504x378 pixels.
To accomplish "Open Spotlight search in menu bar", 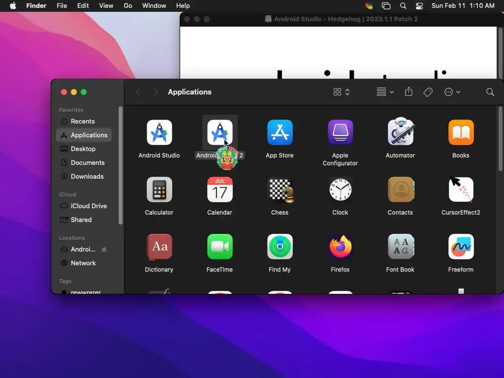I will pyautogui.click(x=403, y=6).
